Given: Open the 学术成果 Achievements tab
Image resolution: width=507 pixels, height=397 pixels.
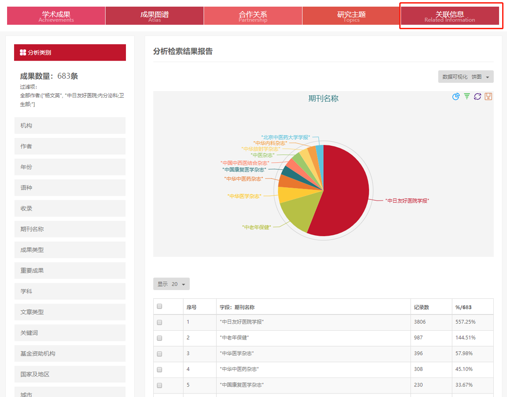Looking at the screenshot, I should coord(56,16).
